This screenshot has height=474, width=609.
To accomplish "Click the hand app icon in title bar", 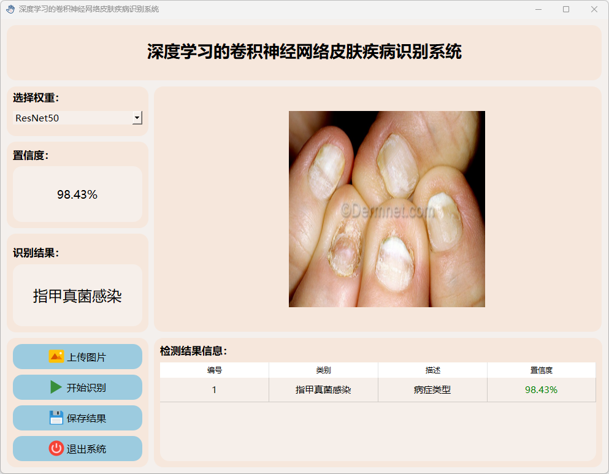I will click(x=10, y=9).
